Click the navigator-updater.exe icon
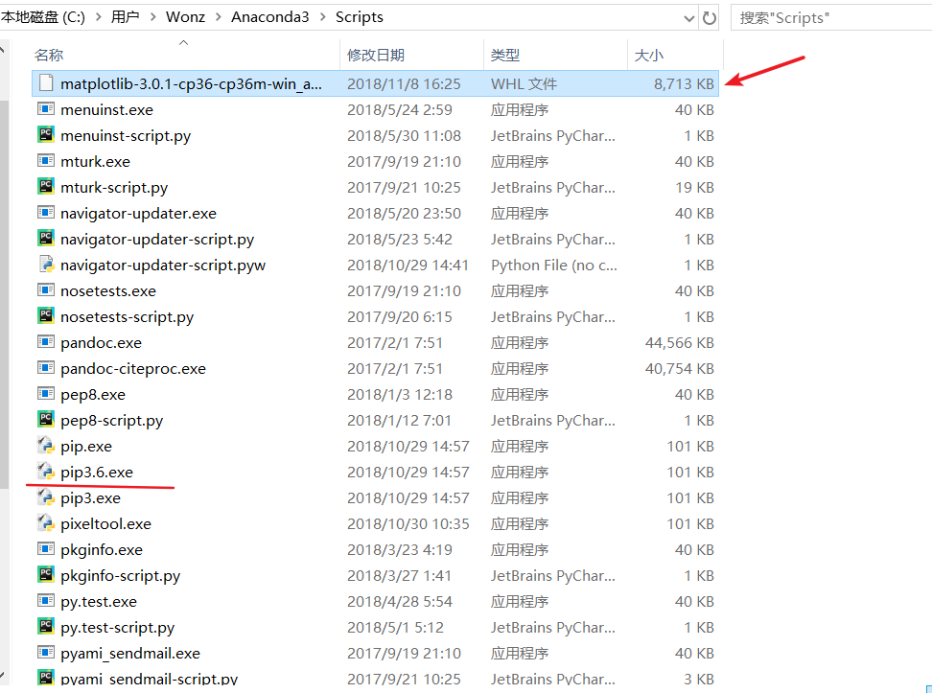The image size is (932, 693). coord(46,213)
